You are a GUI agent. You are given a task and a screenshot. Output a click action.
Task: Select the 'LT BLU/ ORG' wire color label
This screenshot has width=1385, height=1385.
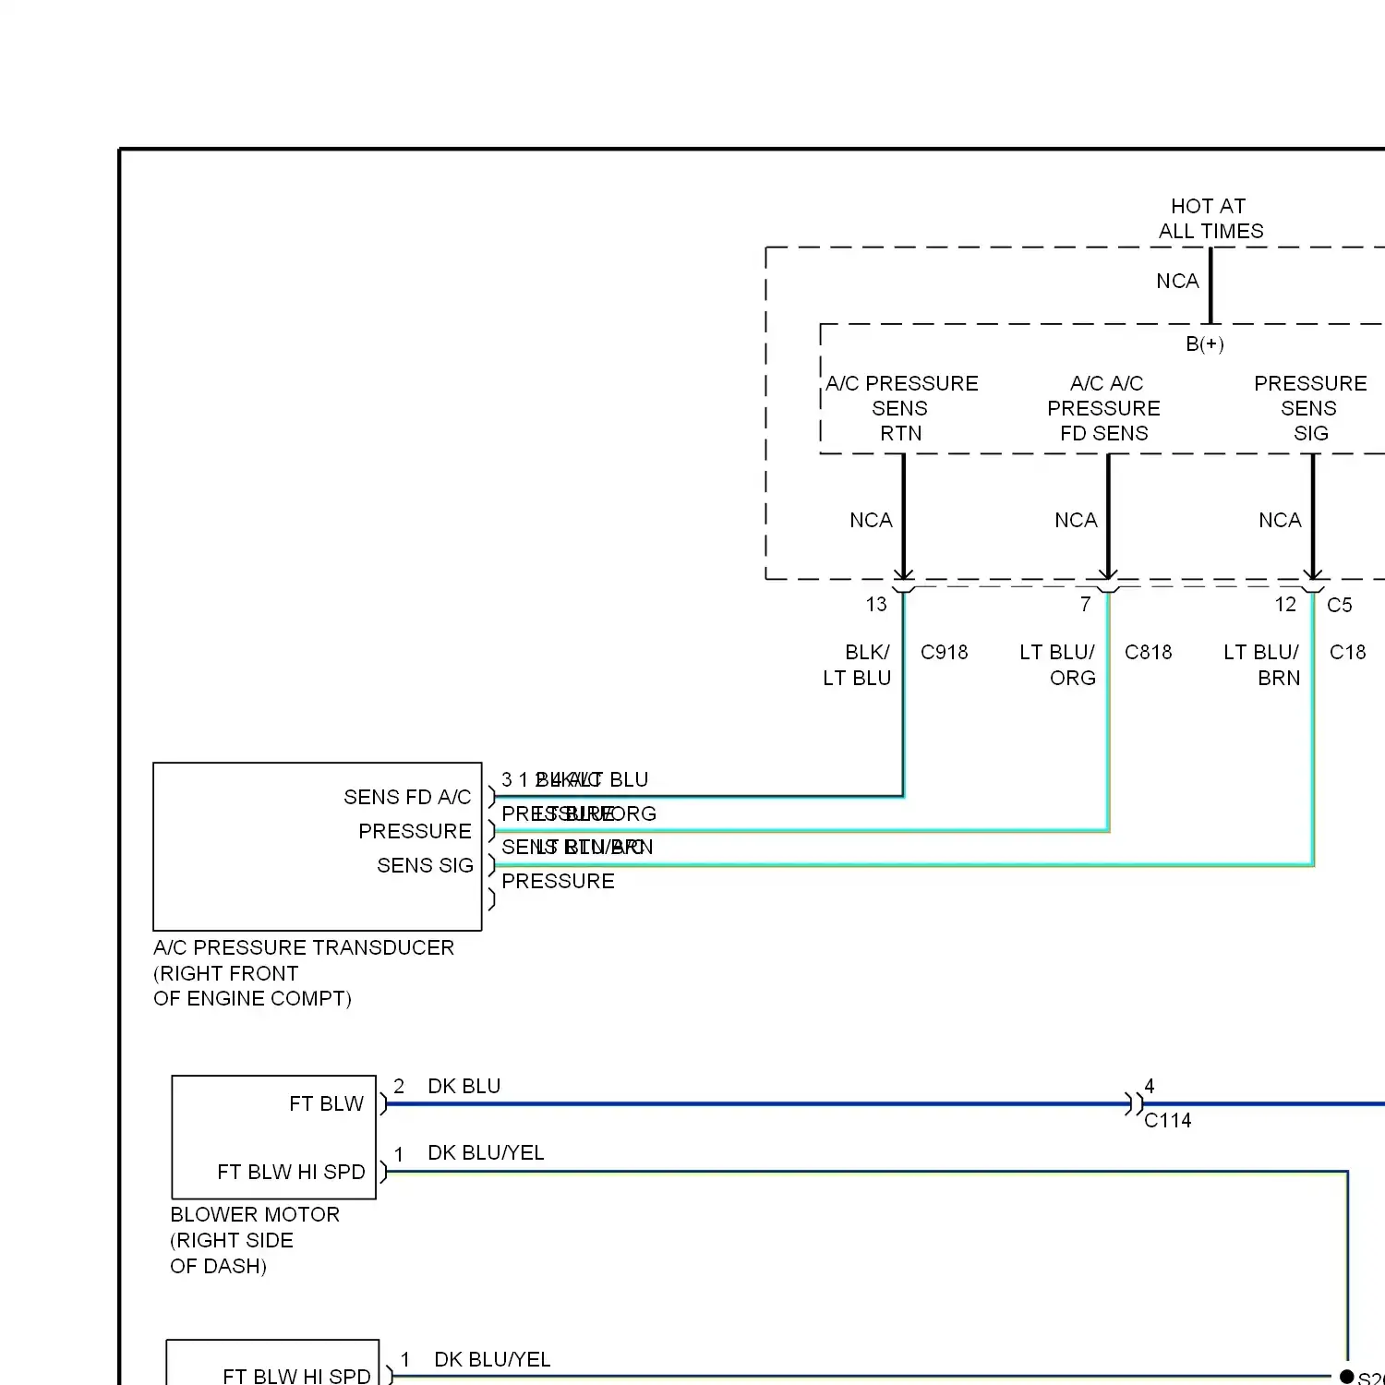(1058, 666)
